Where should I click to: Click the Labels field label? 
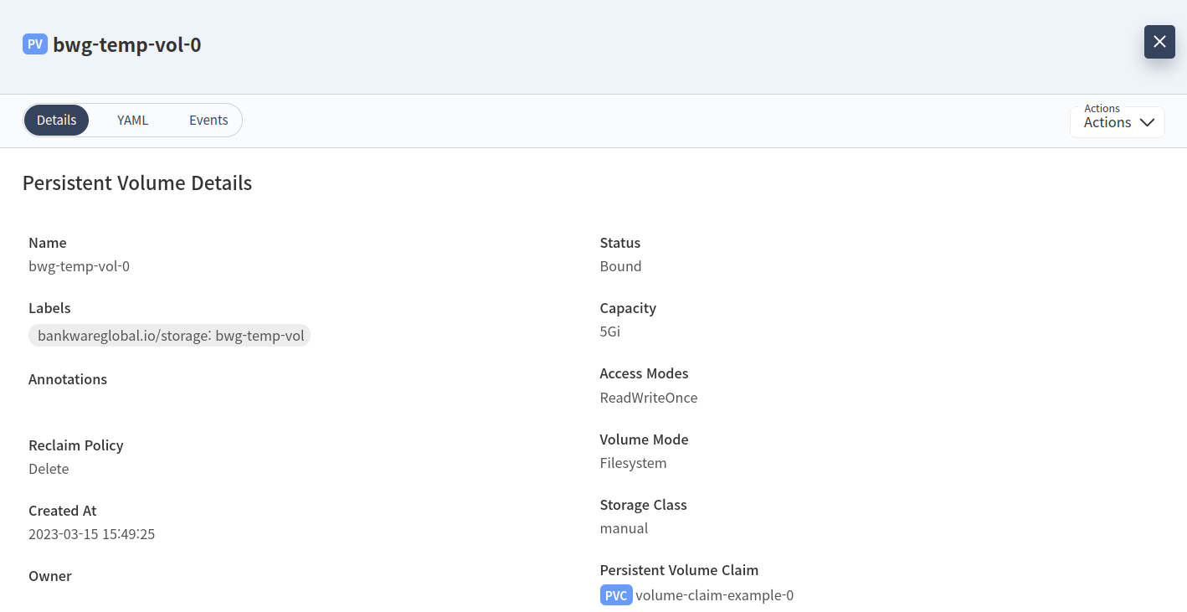point(49,308)
